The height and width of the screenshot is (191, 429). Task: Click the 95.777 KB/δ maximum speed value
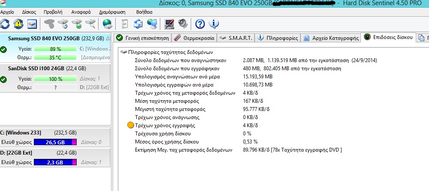[256, 109]
